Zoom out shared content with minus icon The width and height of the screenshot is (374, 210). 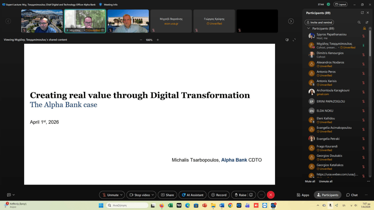click(x=141, y=40)
